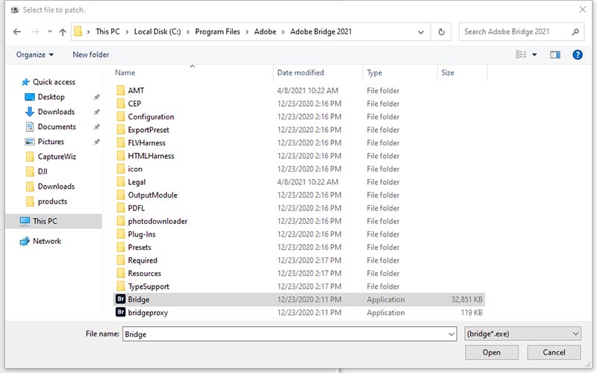Image resolution: width=597 pixels, height=373 pixels.
Task: Click the Cancel button
Action: tap(554, 352)
